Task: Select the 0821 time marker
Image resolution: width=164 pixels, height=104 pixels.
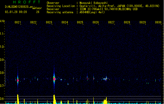Action: pyautogui.click(x=17, y=22)
